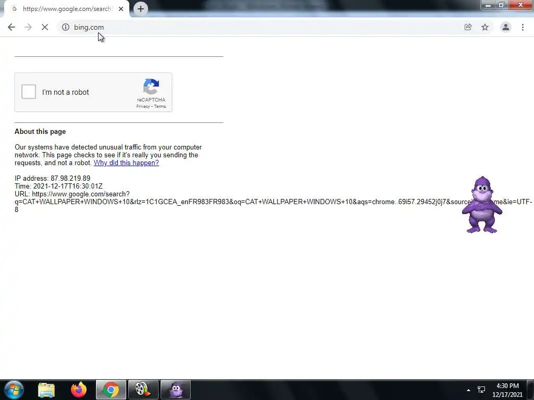Click the reCAPTCHA logo

coord(151,87)
